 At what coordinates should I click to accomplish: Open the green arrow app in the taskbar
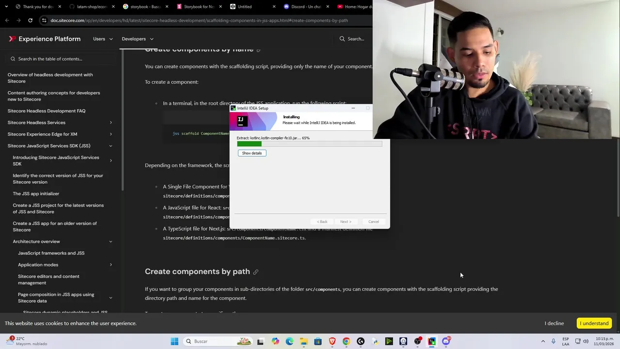(389, 341)
